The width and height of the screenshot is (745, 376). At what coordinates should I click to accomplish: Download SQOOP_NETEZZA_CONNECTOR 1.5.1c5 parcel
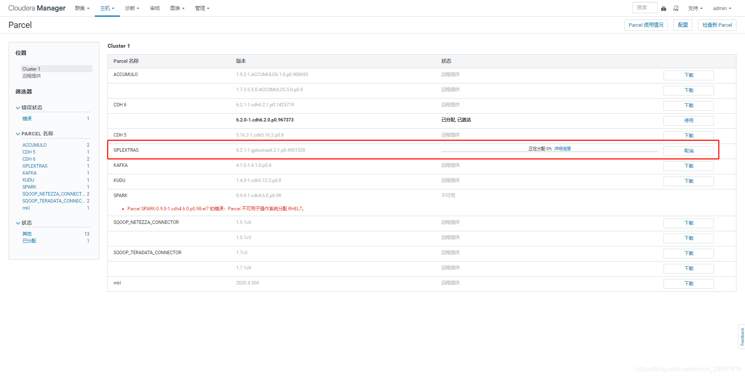(688, 238)
